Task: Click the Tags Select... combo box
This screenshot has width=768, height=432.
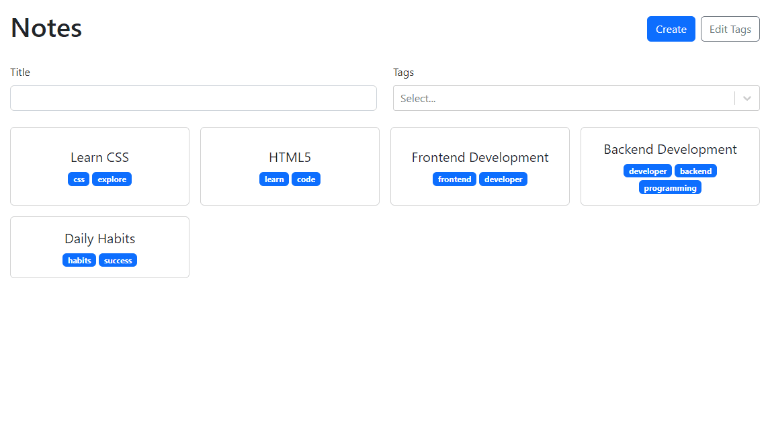Action: (x=563, y=98)
